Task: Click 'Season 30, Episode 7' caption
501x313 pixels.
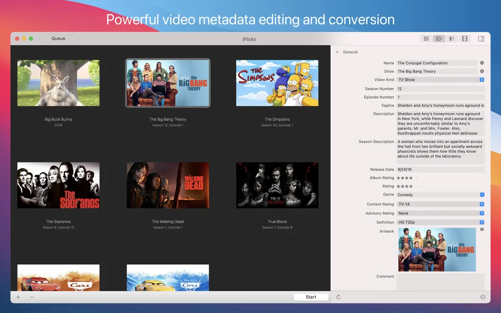Action: (x=277, y=125)
